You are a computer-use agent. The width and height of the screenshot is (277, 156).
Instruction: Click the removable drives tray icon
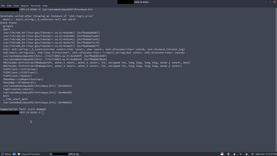[x=222, y=154]
